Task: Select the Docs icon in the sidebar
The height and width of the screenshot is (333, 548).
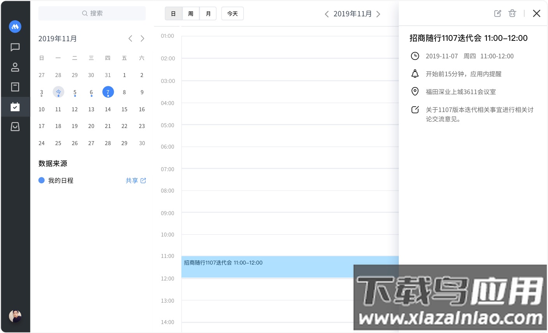Action: pyautogui.click(x=15, y=87)
